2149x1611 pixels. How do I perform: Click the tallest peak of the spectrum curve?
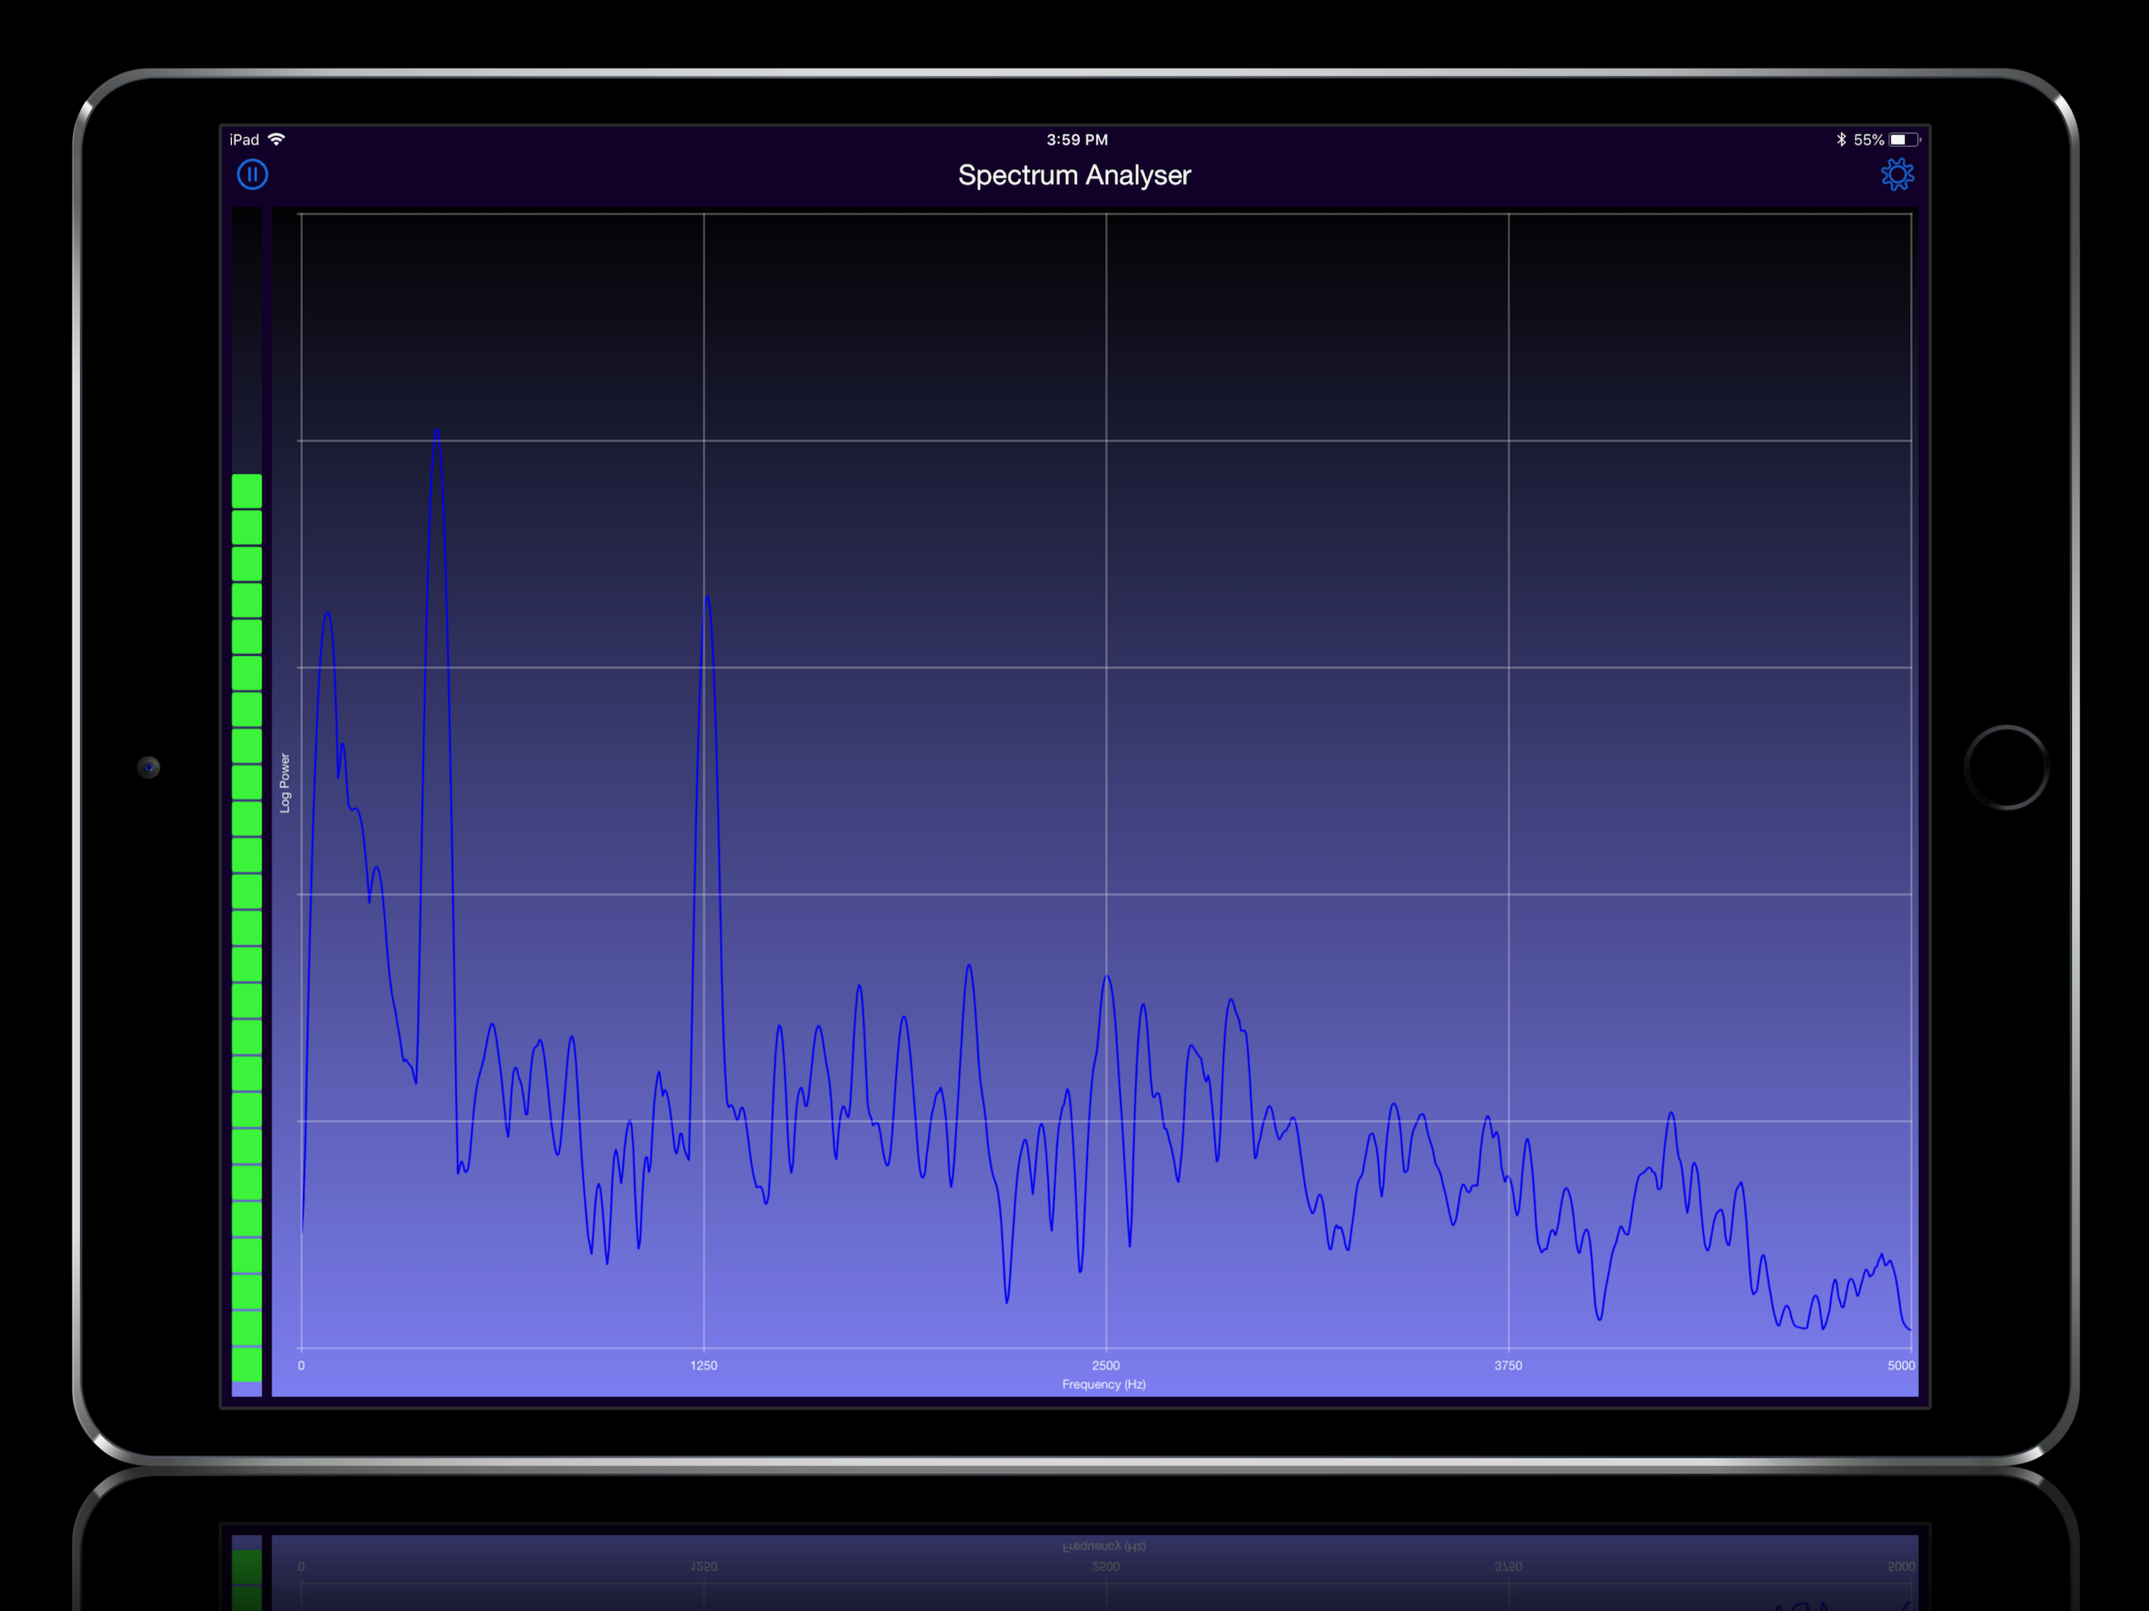coord(437,430)
